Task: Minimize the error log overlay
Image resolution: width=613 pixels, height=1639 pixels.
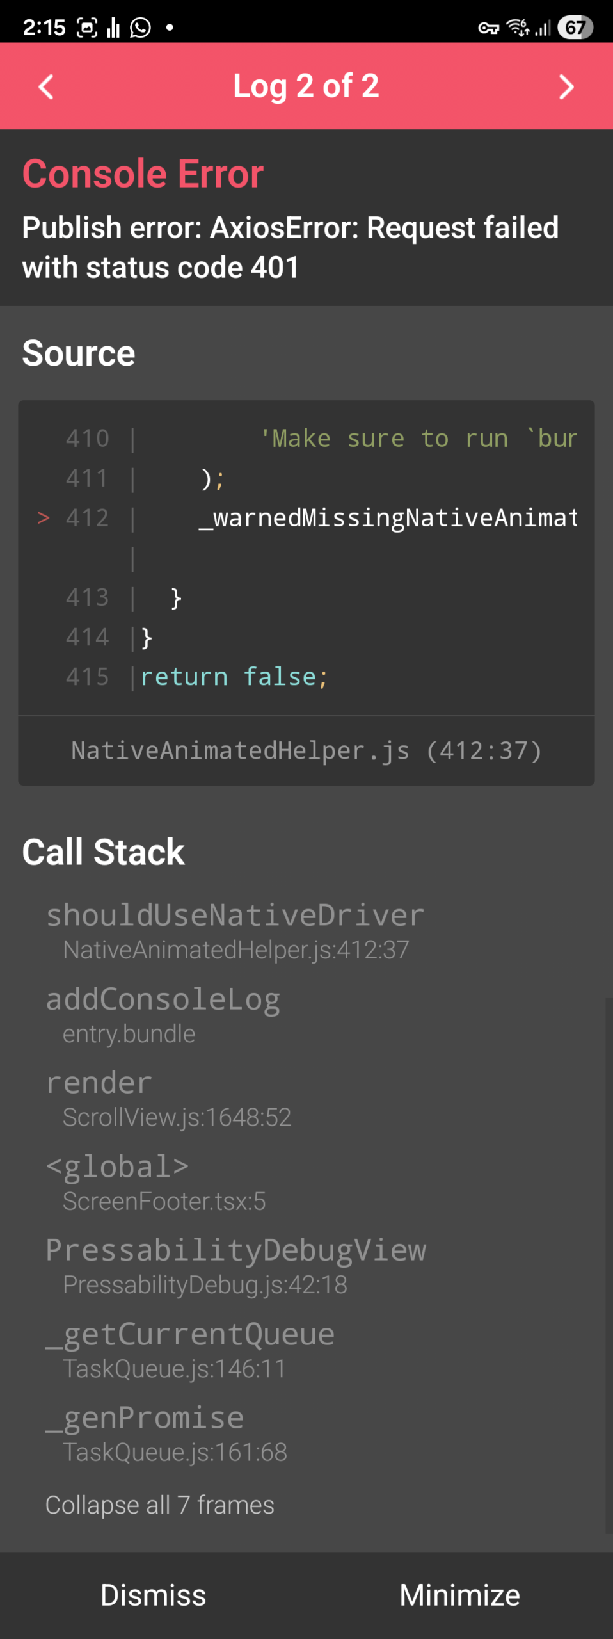Action: [459, 1595]
